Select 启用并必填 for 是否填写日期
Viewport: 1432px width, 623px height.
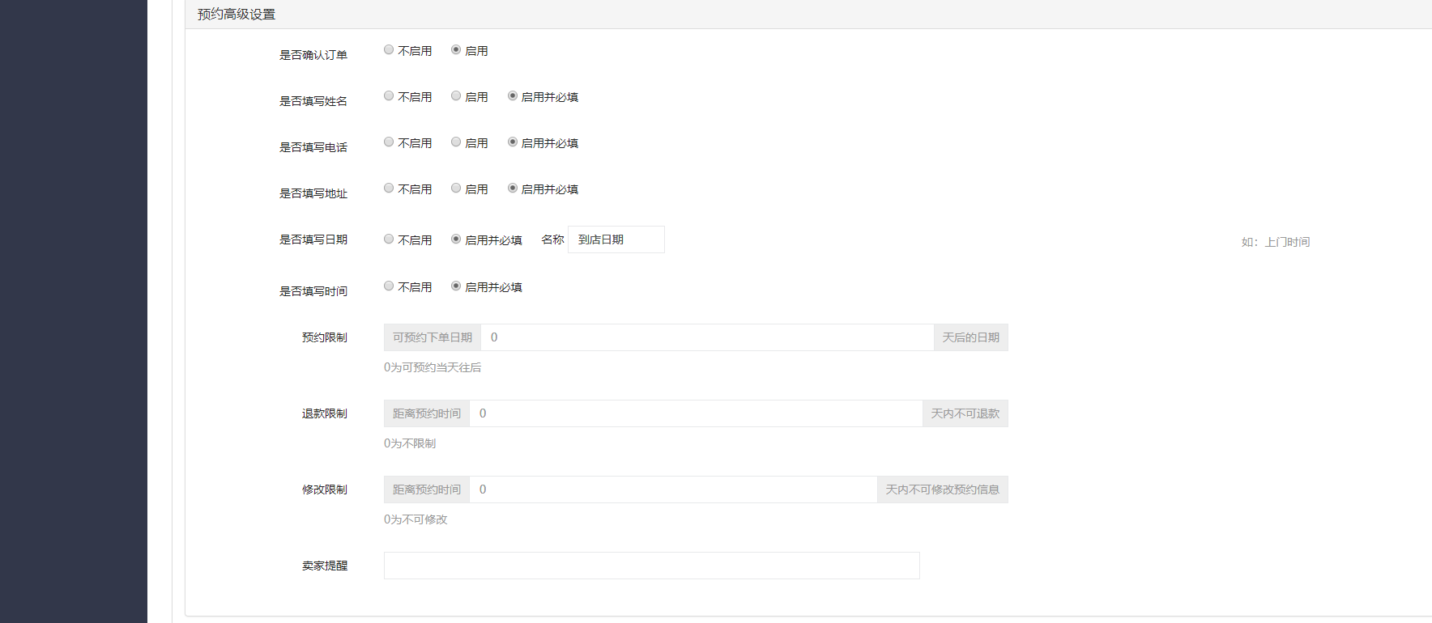pyautogui.click(x=456, y=239)
